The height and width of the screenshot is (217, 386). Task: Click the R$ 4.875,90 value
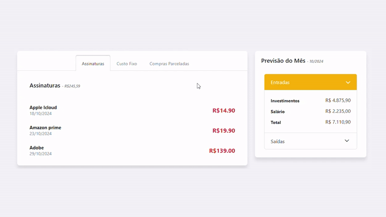pos(338,100)
